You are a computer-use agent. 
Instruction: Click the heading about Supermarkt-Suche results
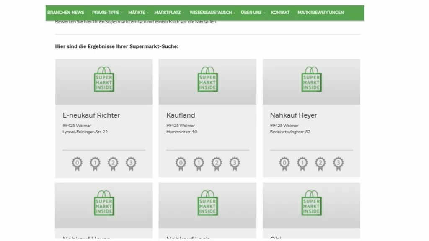coord(117,46)
